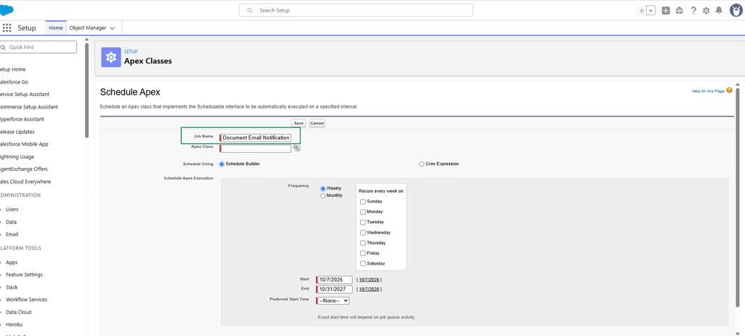Click the Help for this Page icon
Viewport: 745px width, 336px height.
coord(729,90)
